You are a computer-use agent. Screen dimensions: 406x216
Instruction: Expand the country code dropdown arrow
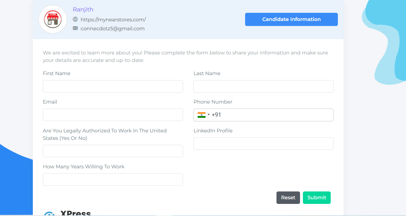(209, 115)
